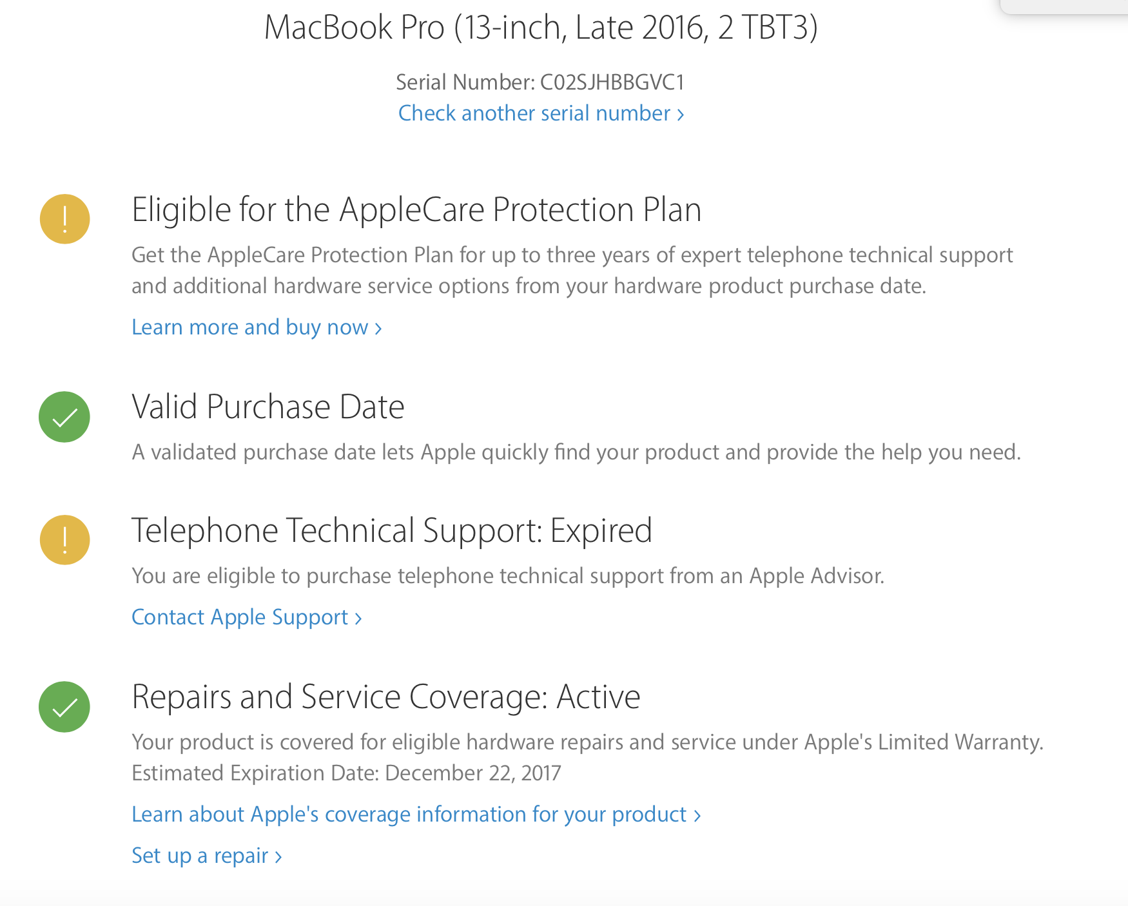1128x906 pixels.
Task: Click the yellow warning icon beside Telephone Technical Support
Action: pyautogui.click(x=64, y=540)
